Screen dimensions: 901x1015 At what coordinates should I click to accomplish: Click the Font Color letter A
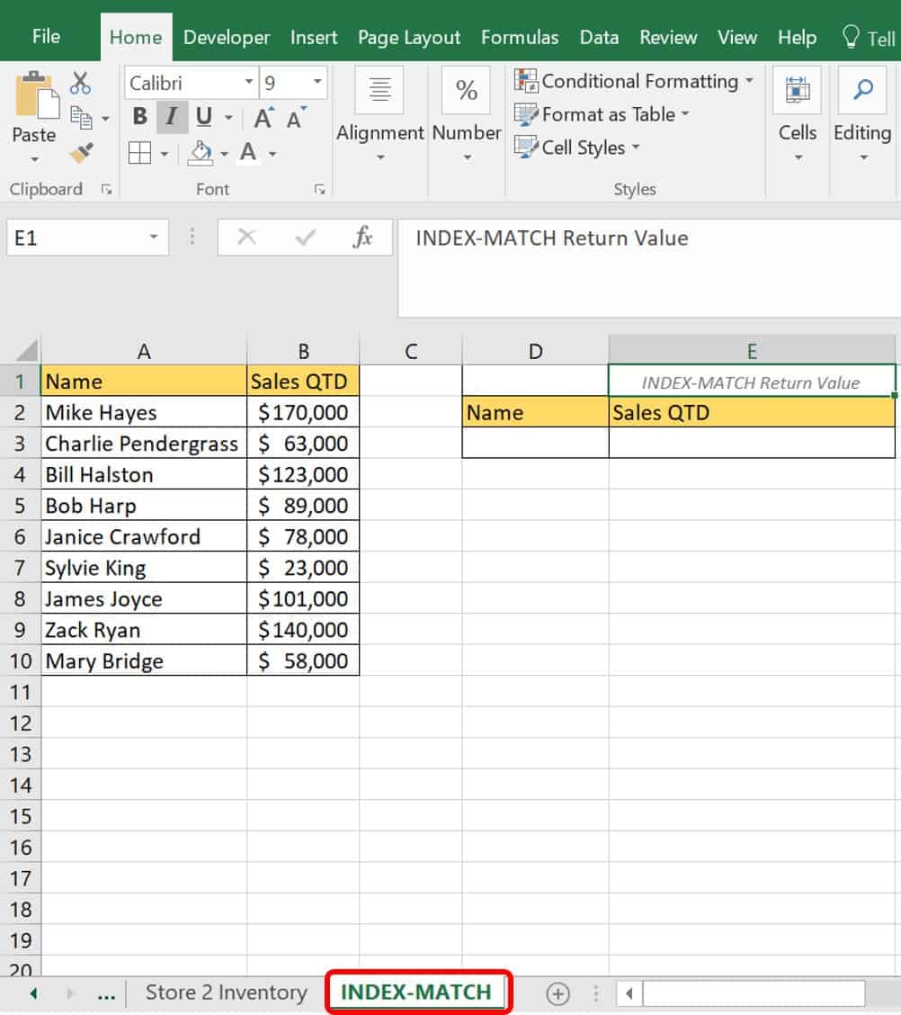tap(248, 153)
